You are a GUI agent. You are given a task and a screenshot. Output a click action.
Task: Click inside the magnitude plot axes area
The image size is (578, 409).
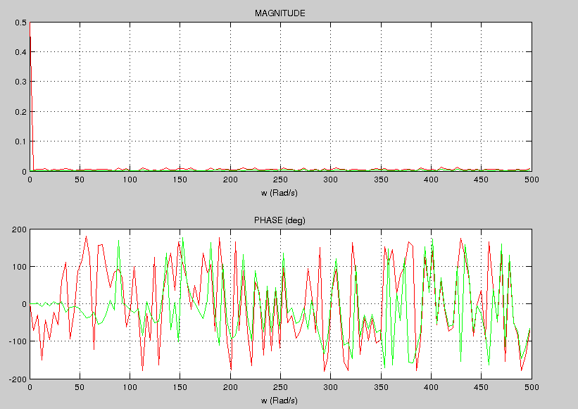[280, 96]
